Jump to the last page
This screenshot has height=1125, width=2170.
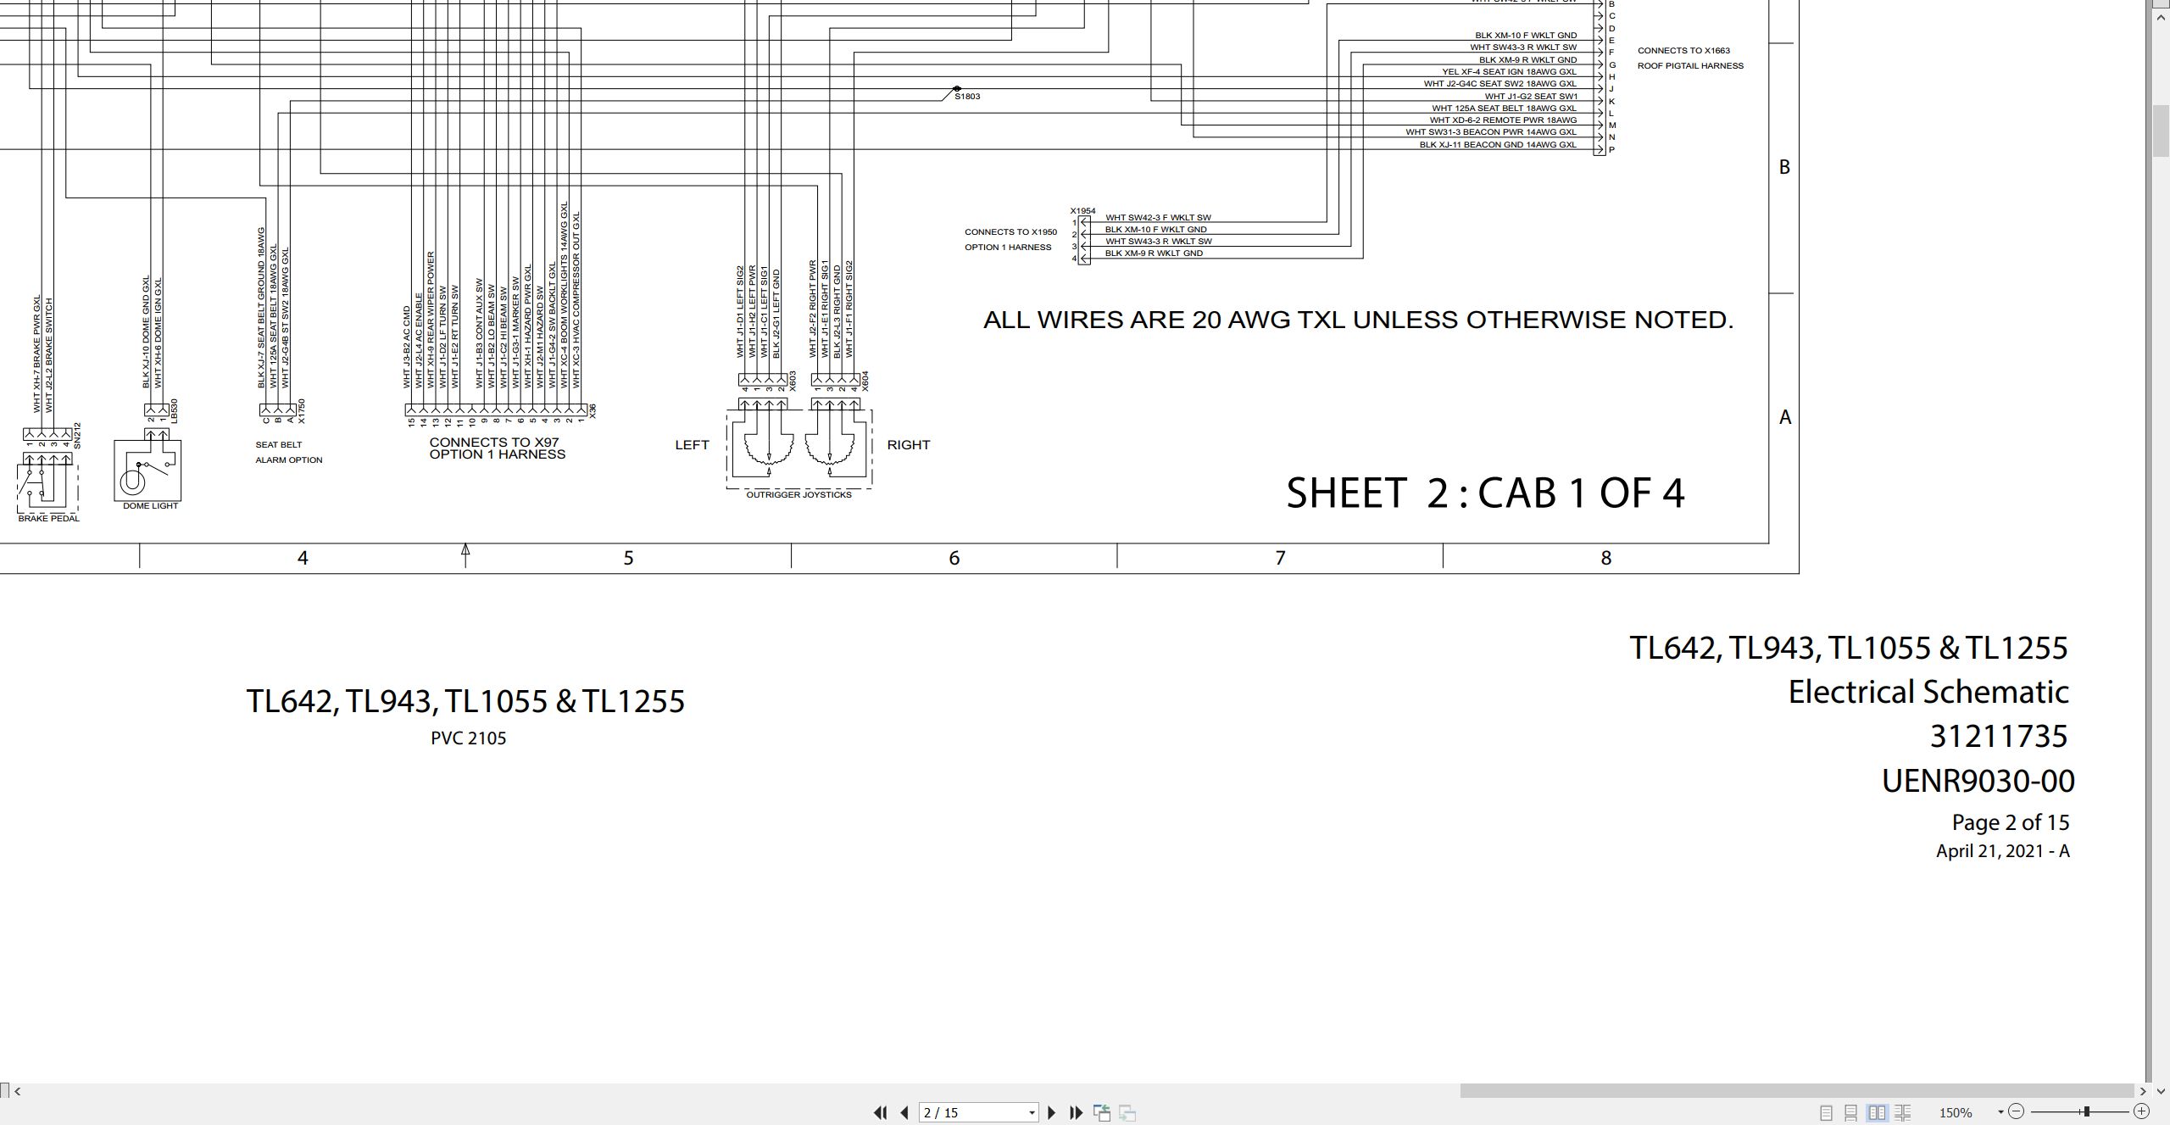[x=1076, y=1112]
